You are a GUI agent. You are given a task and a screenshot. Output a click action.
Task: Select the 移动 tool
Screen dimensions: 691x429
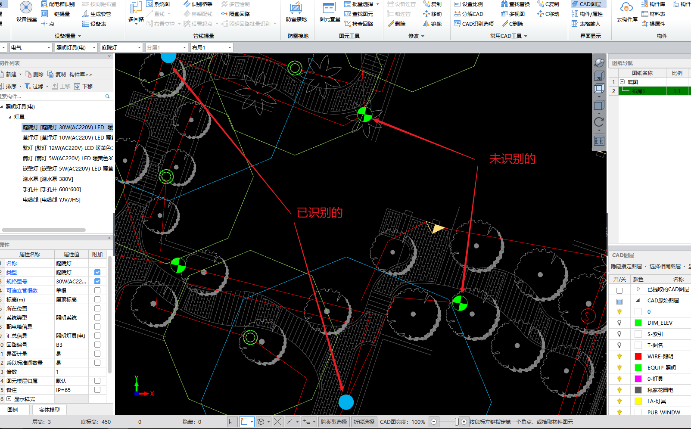pos(432,14)
